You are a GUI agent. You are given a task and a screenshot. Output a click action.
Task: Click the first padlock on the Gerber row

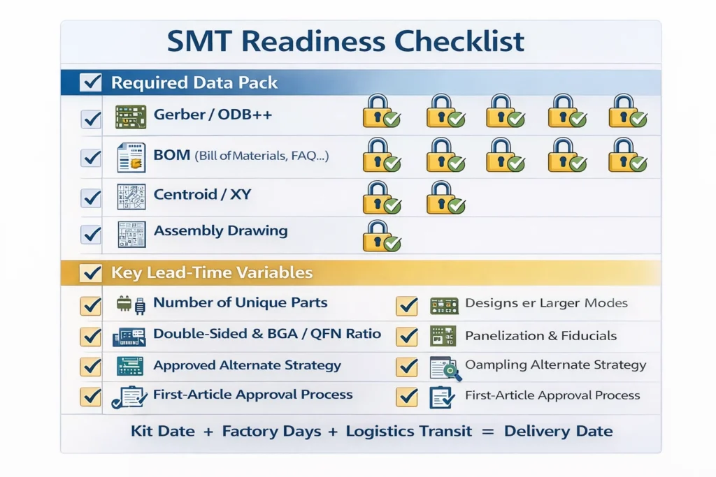[x=381, y=114]
